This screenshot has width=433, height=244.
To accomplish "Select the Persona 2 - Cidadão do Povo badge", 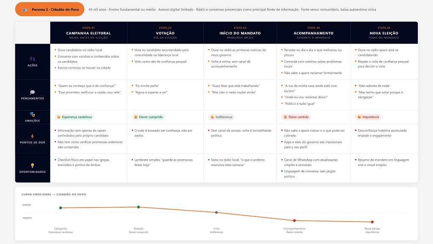I will 50,9.
